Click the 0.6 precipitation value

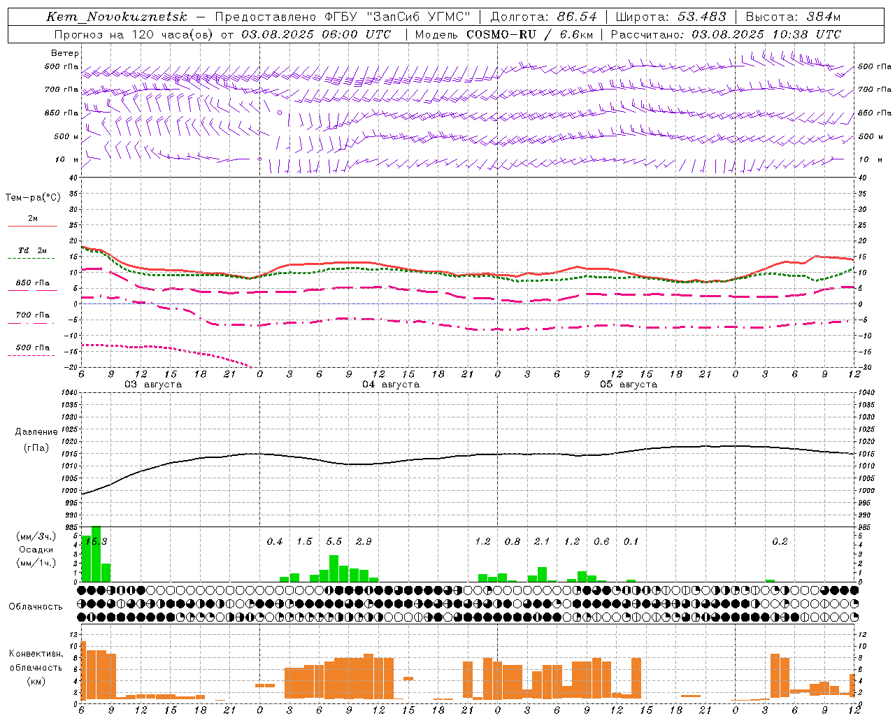(601, 541)
